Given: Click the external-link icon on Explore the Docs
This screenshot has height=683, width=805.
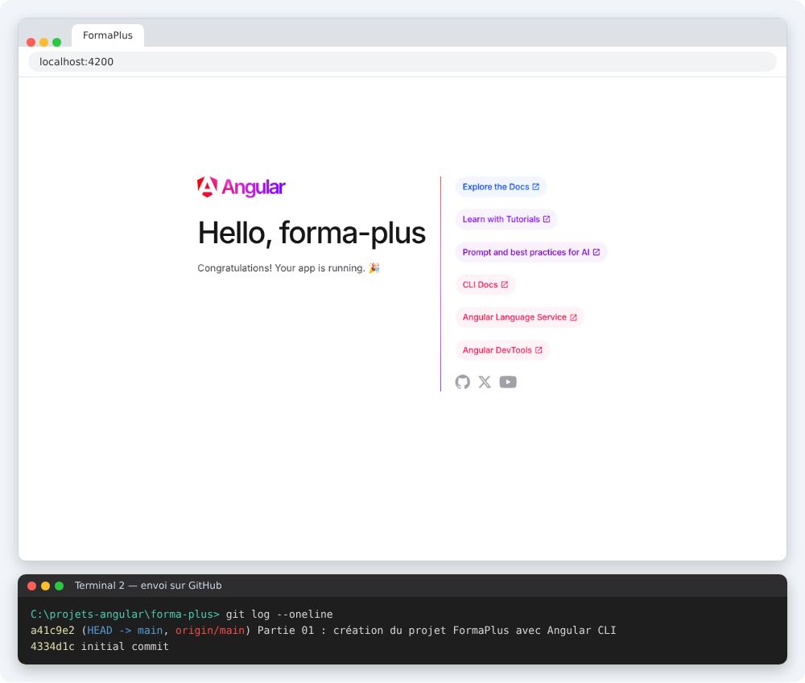Looking at the screenshot, I should pos(536,187).
